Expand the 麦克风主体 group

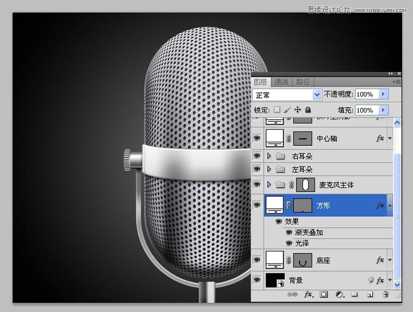point(268,184)
